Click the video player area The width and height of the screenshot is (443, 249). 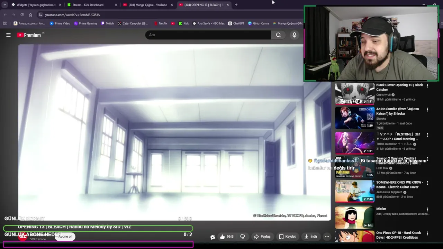[x=174, y=132]
